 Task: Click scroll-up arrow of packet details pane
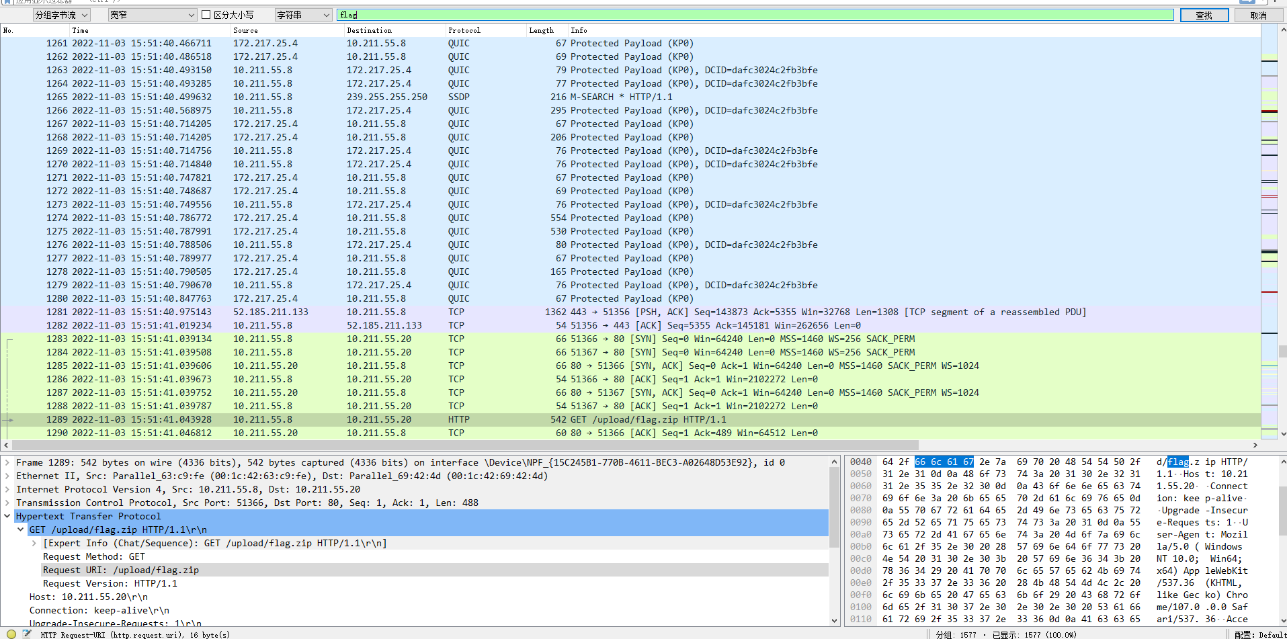pos(834,462)
